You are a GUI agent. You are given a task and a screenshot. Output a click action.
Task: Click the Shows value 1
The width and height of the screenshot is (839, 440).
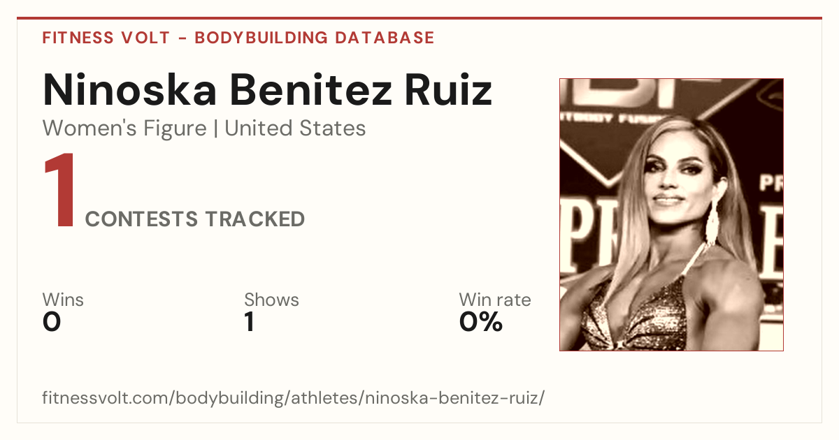pos(249,322)
